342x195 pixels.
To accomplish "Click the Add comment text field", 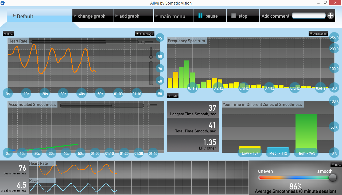I will tap(309, 16).
